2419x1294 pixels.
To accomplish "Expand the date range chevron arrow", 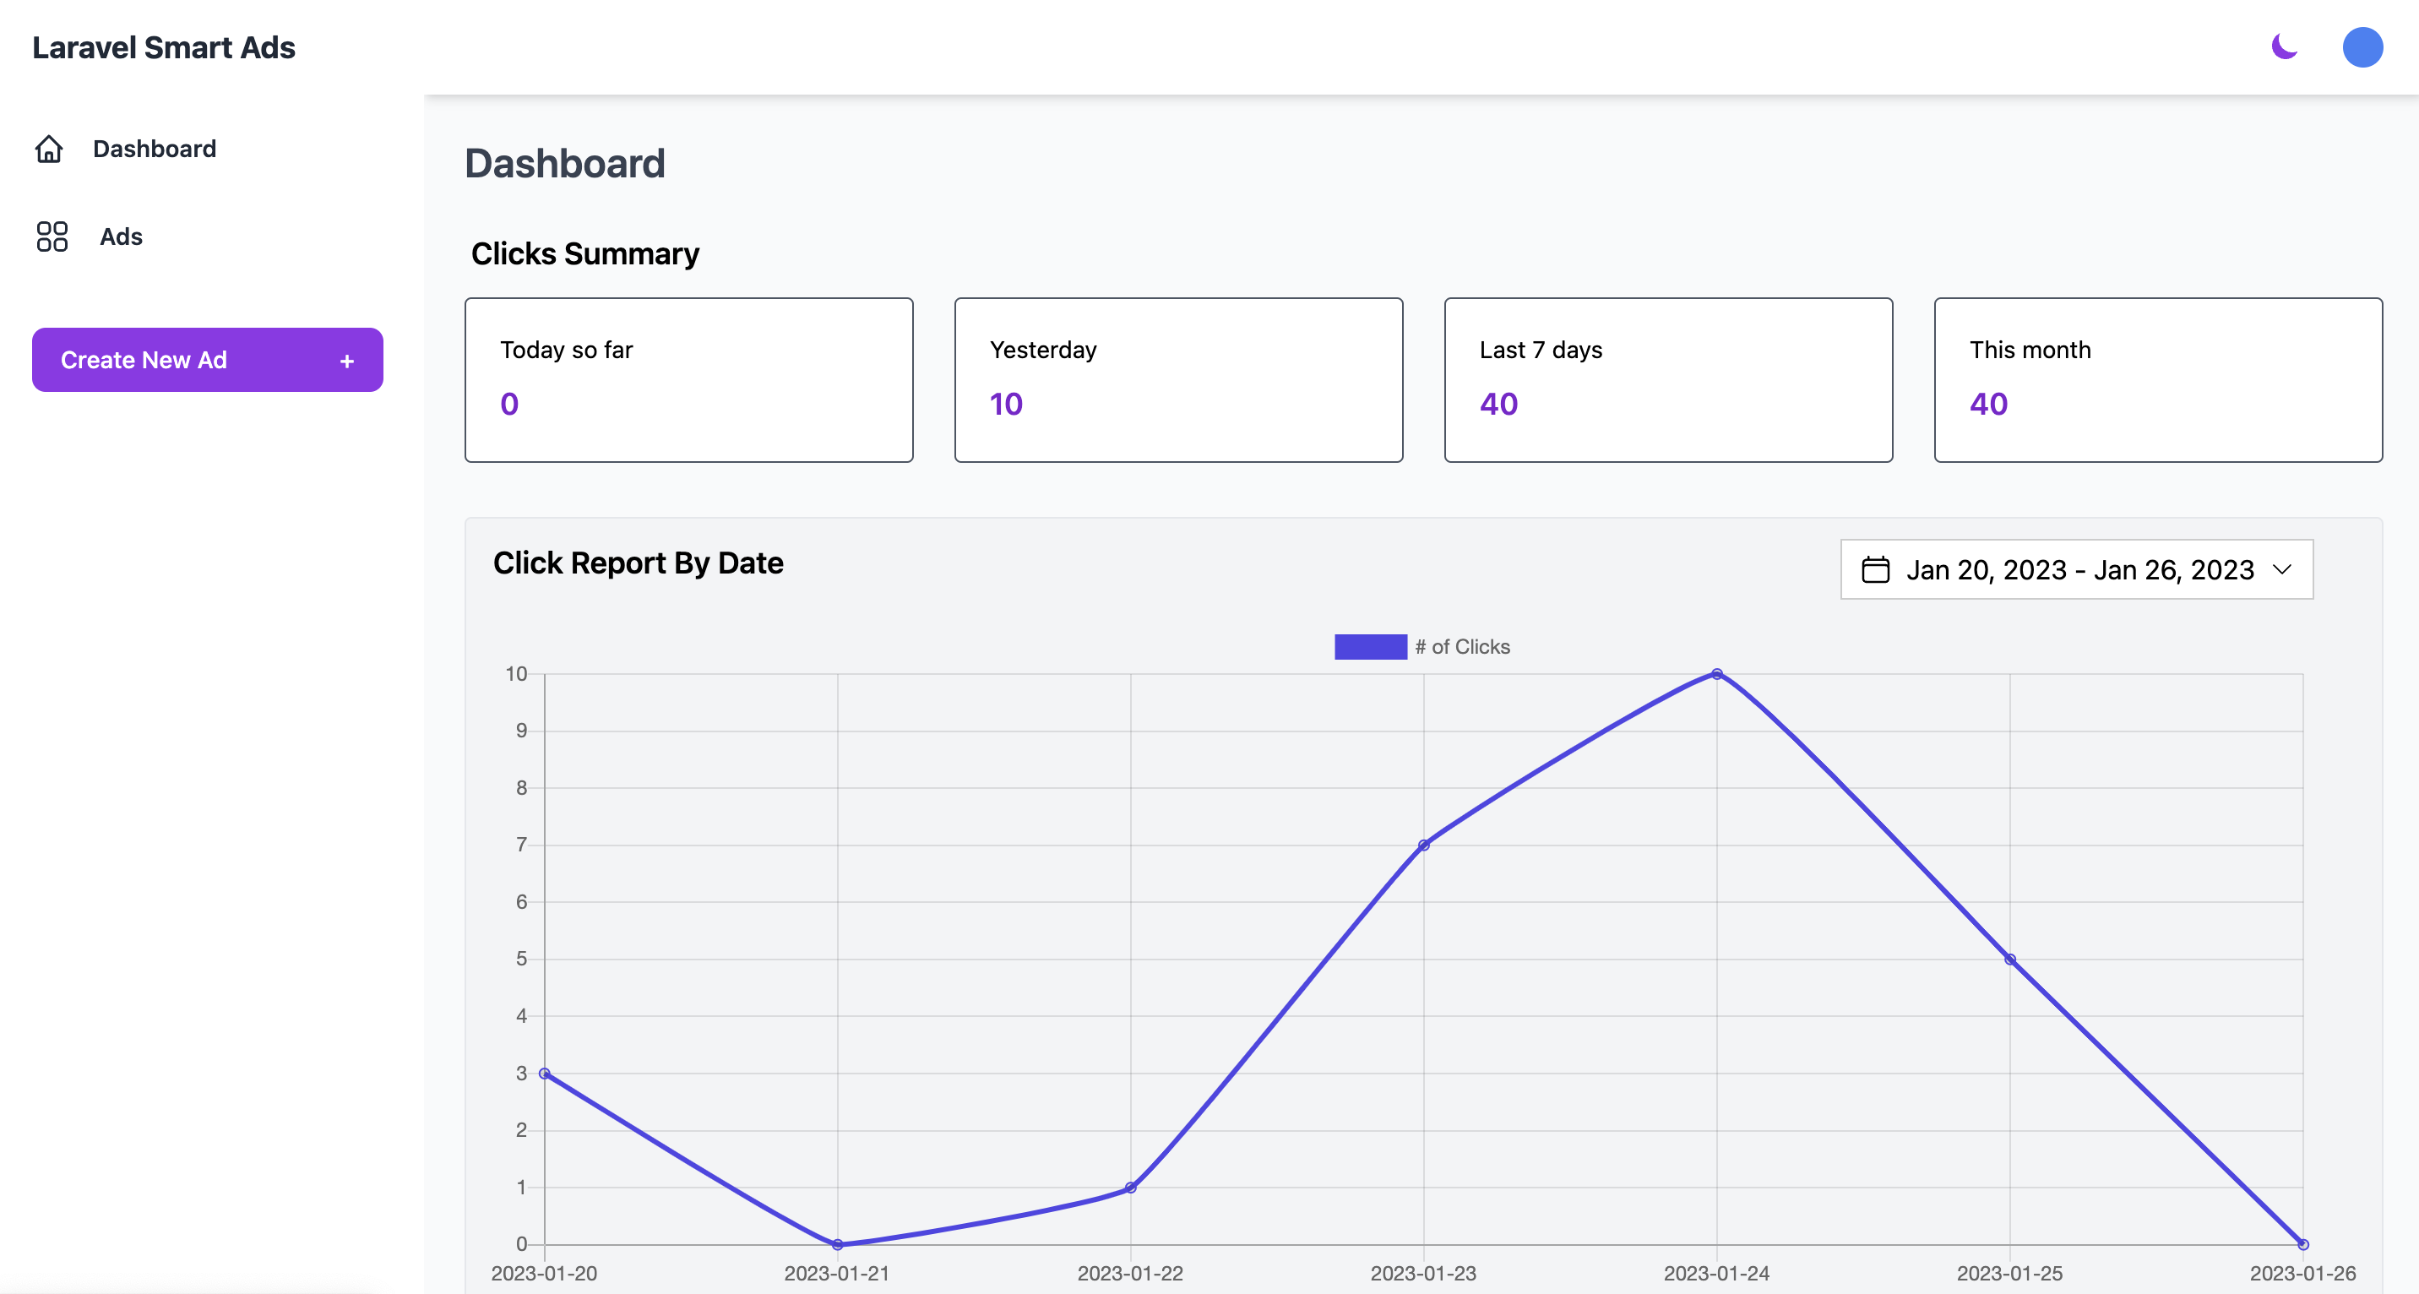I will click(x=2282, y=570).
